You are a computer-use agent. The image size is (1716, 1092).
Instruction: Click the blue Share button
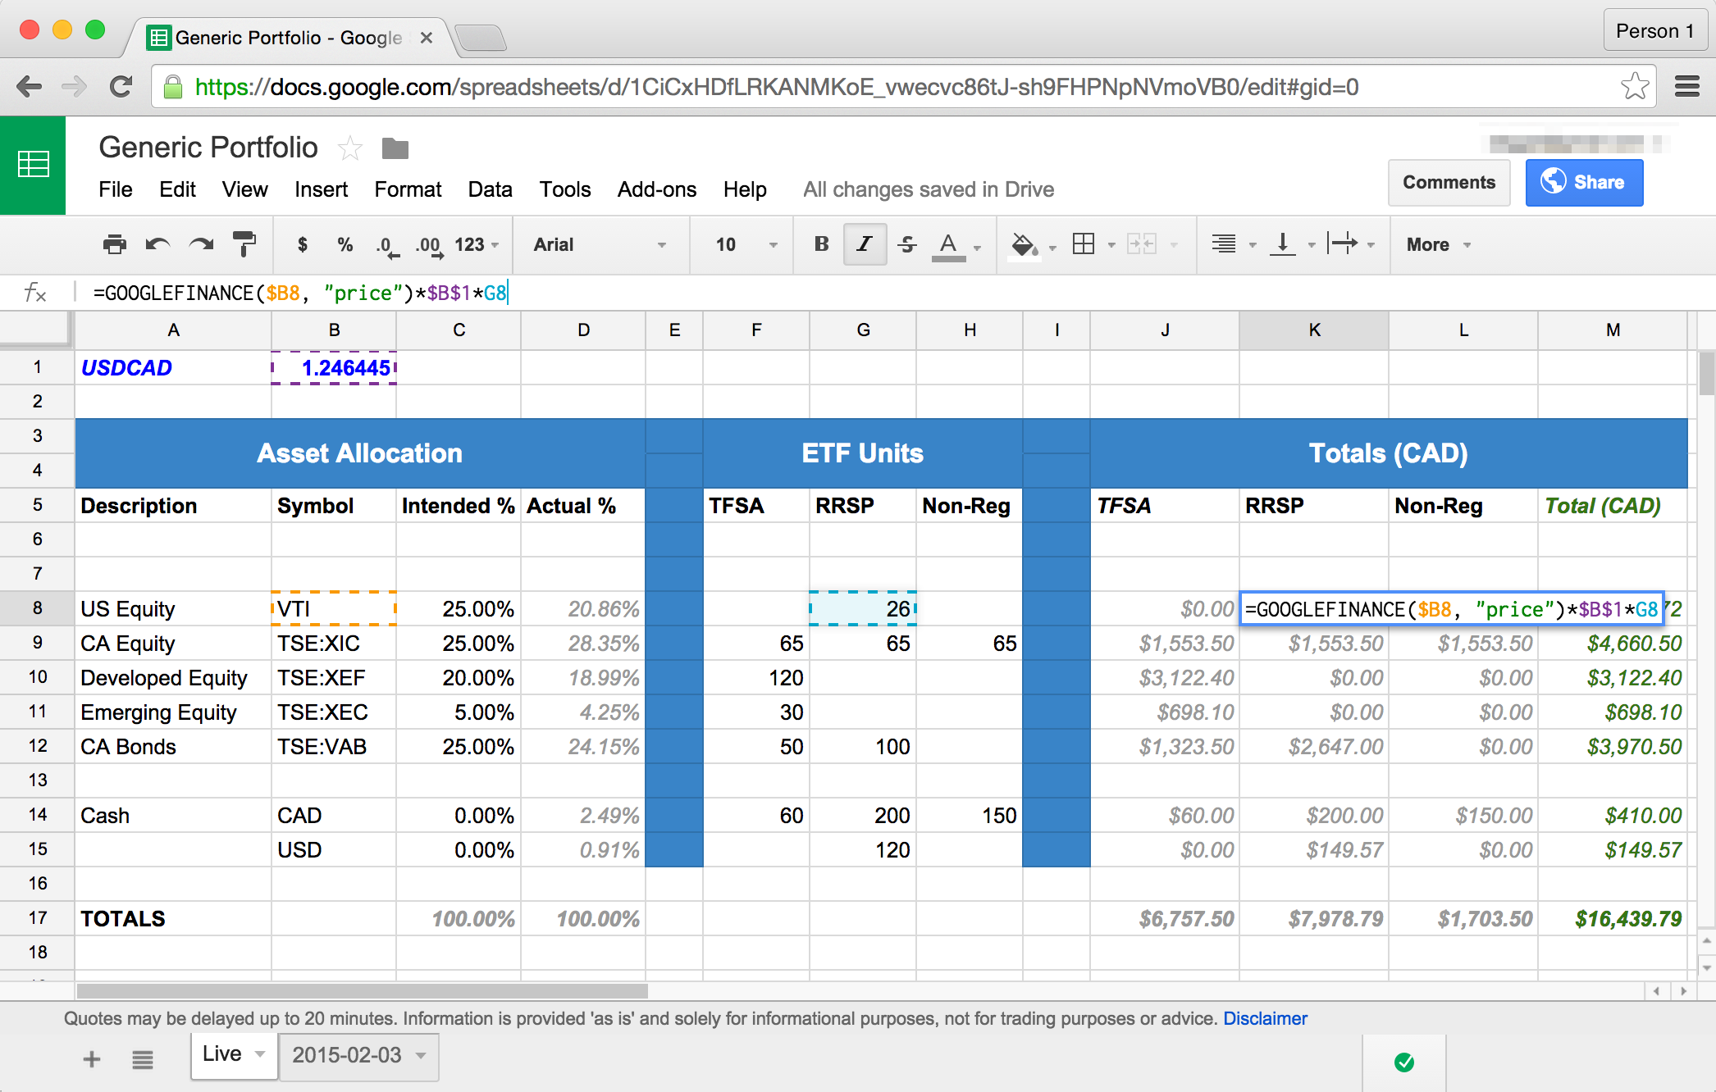(x=1584, y=182)
